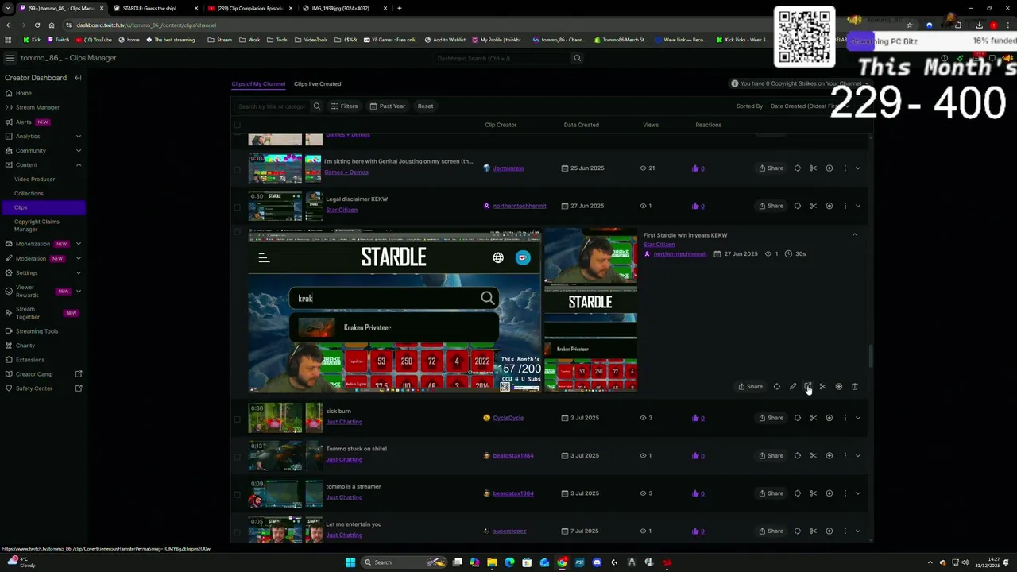Tick the select-all checkbox in table header
Image resolution: width=1017 pixels, height=572 pixels.
[237, 125]
